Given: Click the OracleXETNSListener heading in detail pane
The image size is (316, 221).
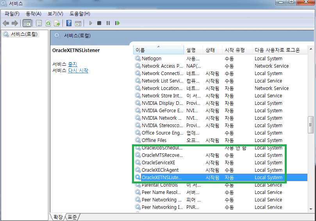Looking at the screenshot, I should [x=76, y=50].
